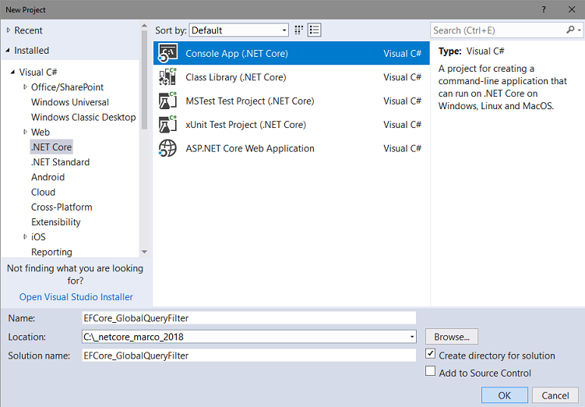Select the .NET Core category
This screenshot has width=585, height=407.
[51, 147]
